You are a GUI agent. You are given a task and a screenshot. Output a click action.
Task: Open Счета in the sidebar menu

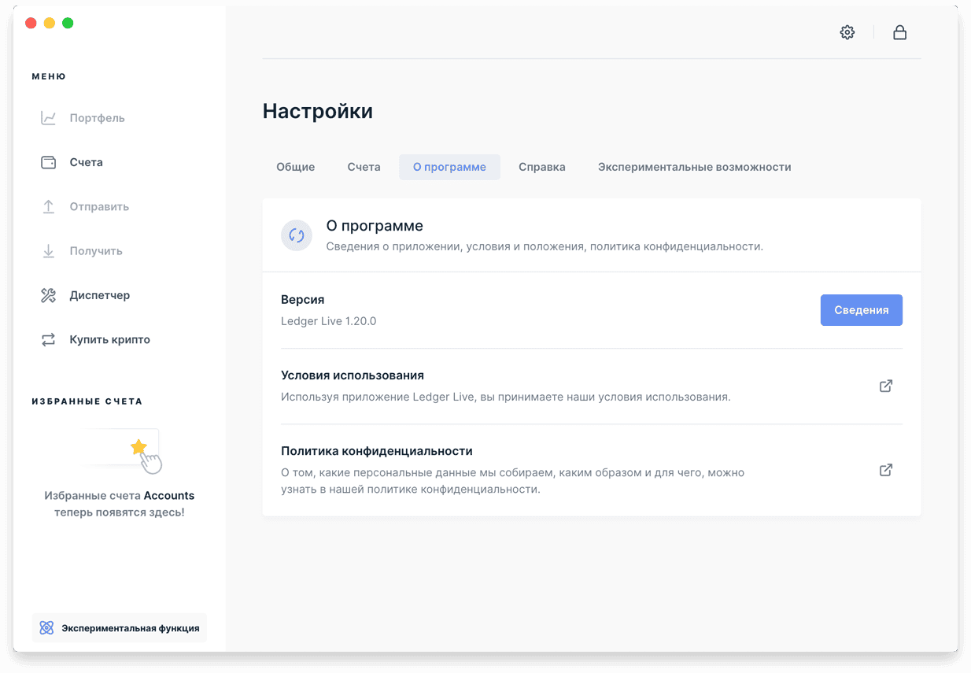click(87, 162)
